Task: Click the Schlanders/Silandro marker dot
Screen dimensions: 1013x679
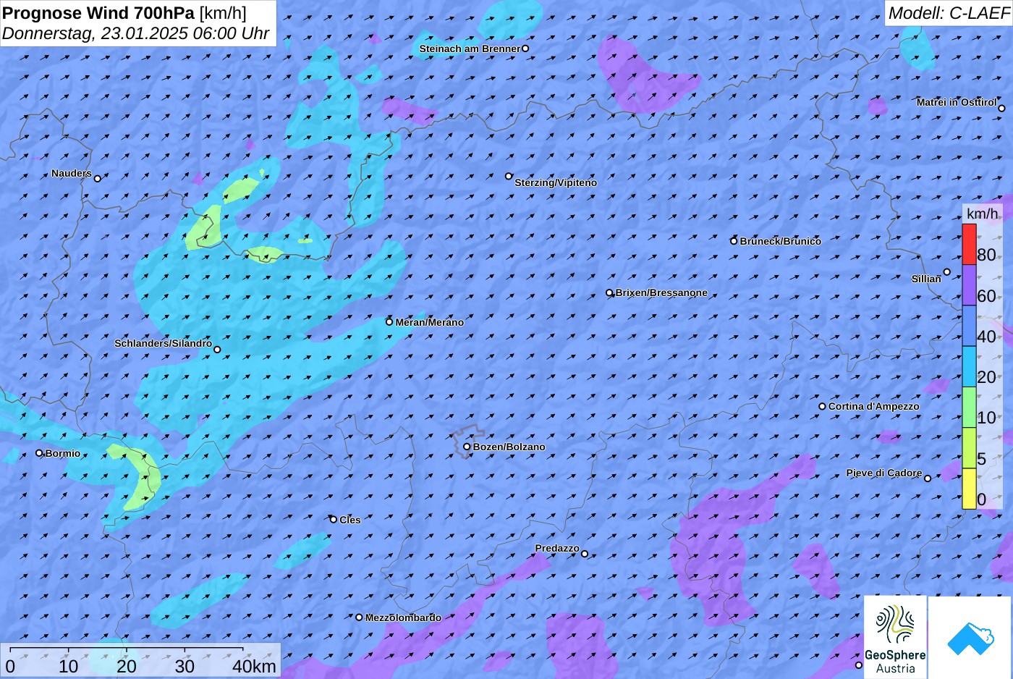Action: pos(217,350)
